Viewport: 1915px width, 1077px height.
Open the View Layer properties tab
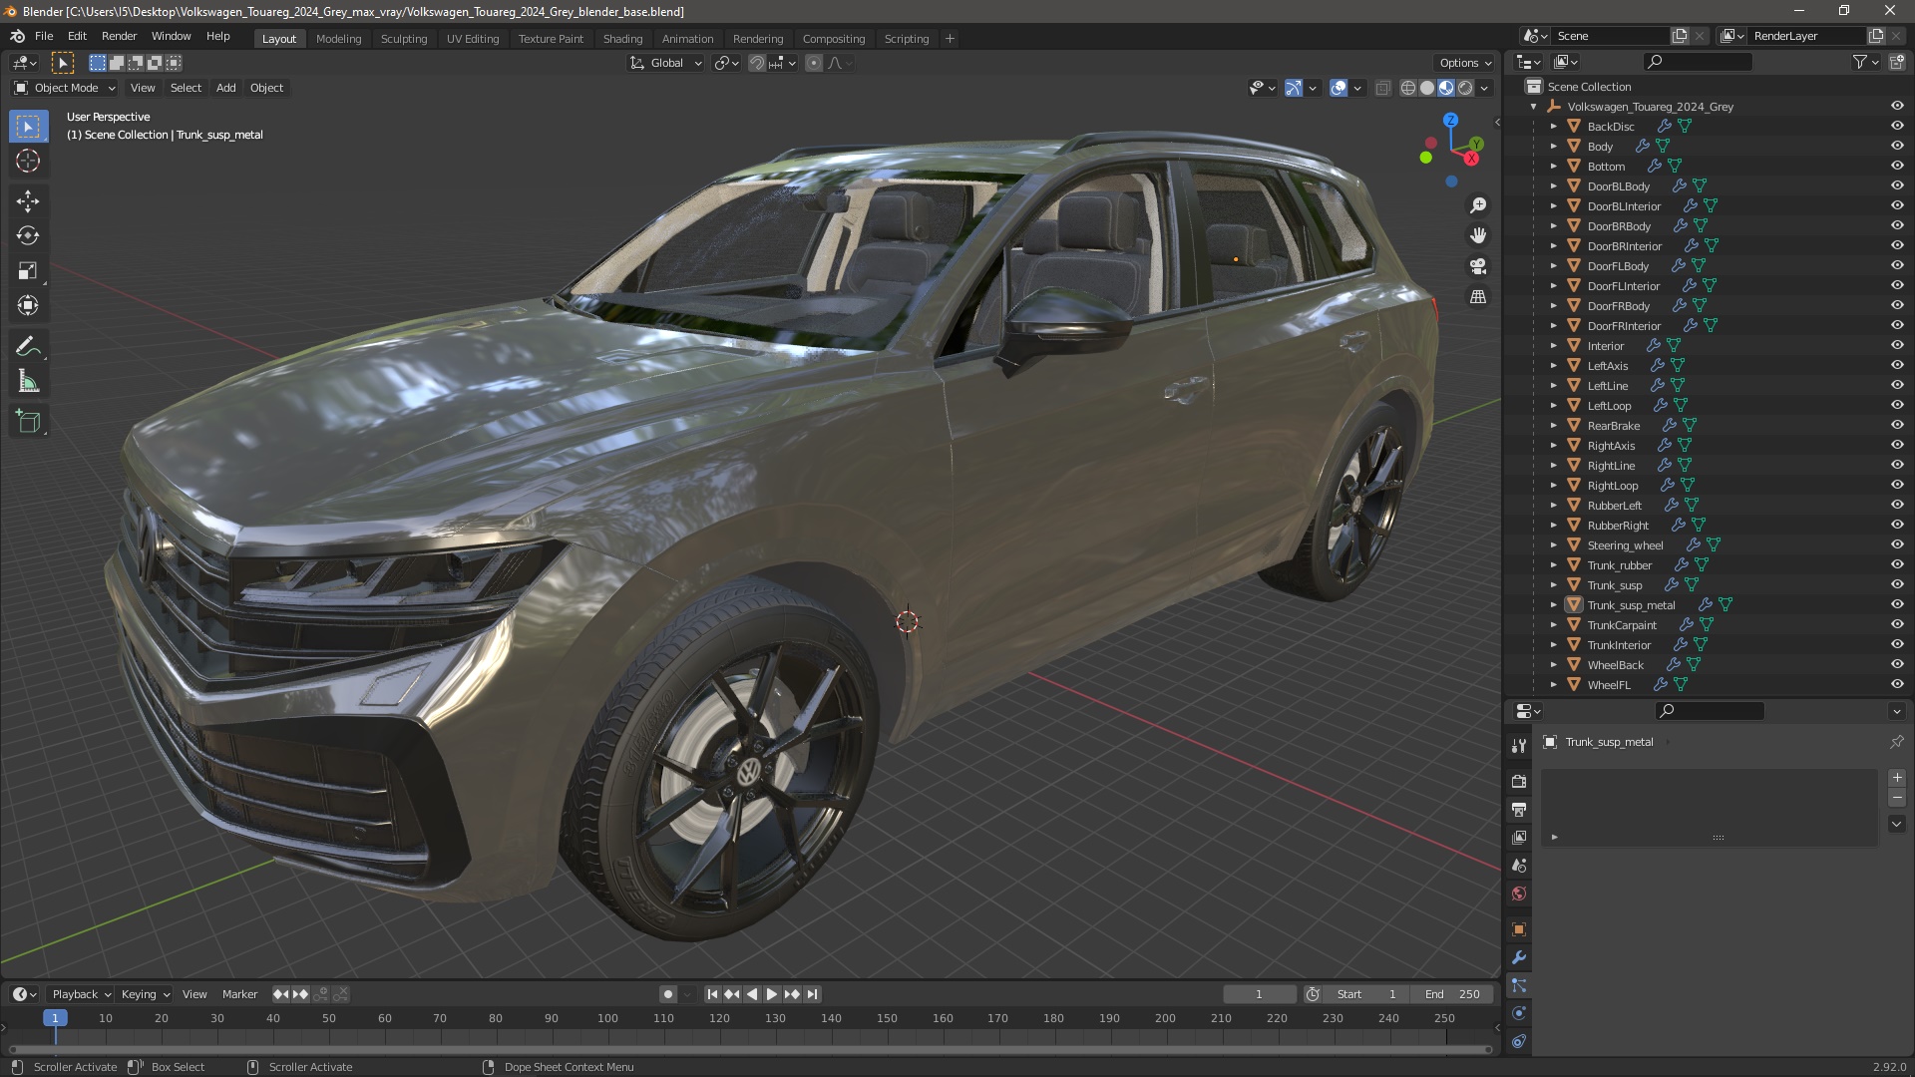[1519, 838]
